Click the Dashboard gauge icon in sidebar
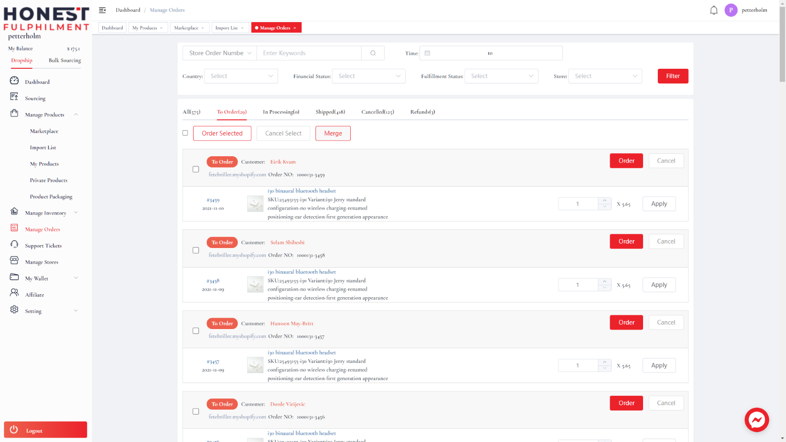The height and width of the screenshot is (442, 786). pos(14,81)
